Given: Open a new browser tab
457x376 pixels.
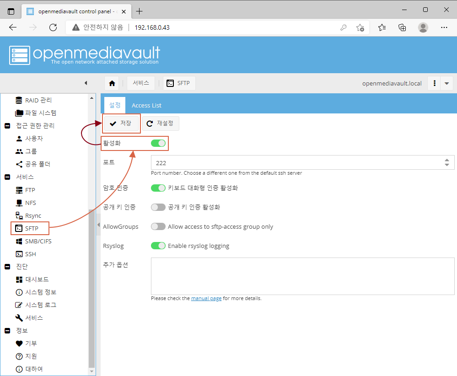Looking at the screenshot, I should pos(140,11).
